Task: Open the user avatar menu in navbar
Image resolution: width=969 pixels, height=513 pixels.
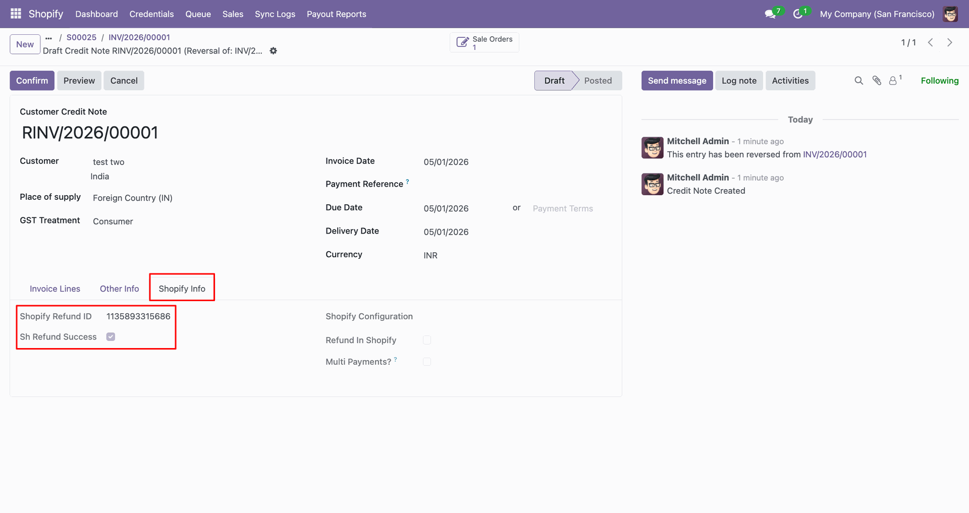Action: click(950, 14)
